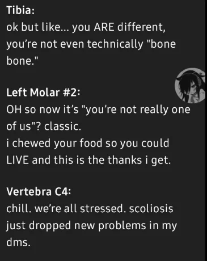
Task: Click the floating anime avatar bubble
Action: click(x=190, y=86)
